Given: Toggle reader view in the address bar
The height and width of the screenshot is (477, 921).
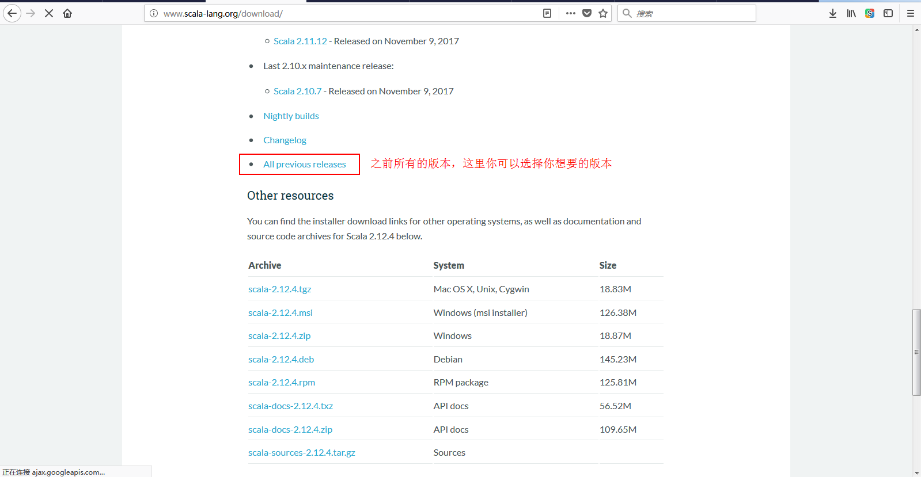Looking at the screenshot, I should tap(547, 13).
